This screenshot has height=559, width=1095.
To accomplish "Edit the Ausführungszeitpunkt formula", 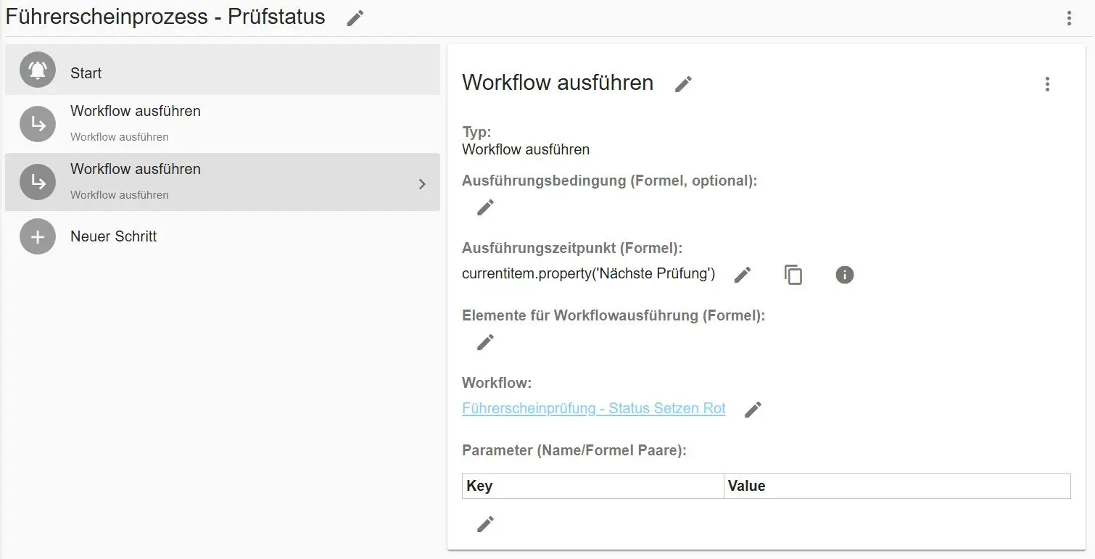I will 742,275.
